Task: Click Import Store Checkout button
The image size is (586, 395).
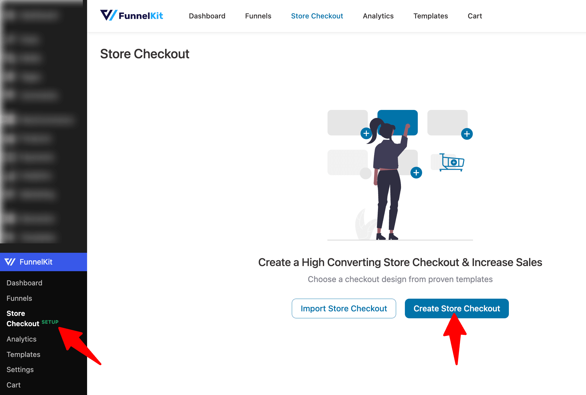Action: click(344, 308)
